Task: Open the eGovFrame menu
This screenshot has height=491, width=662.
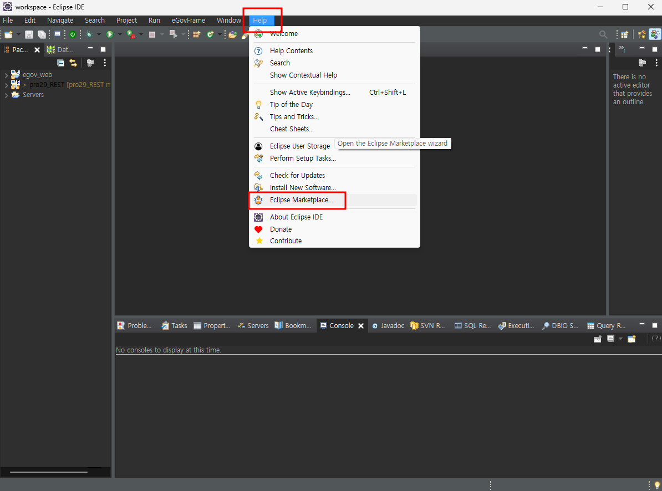Action: click(x=189, y=21)
